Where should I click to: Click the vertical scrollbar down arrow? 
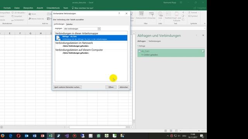point(134,124)
